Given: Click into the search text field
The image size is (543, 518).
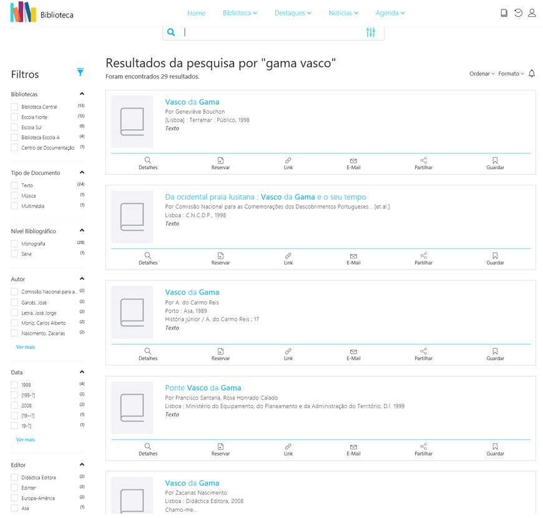Looking at the screenshot, I should click(271, 32).
